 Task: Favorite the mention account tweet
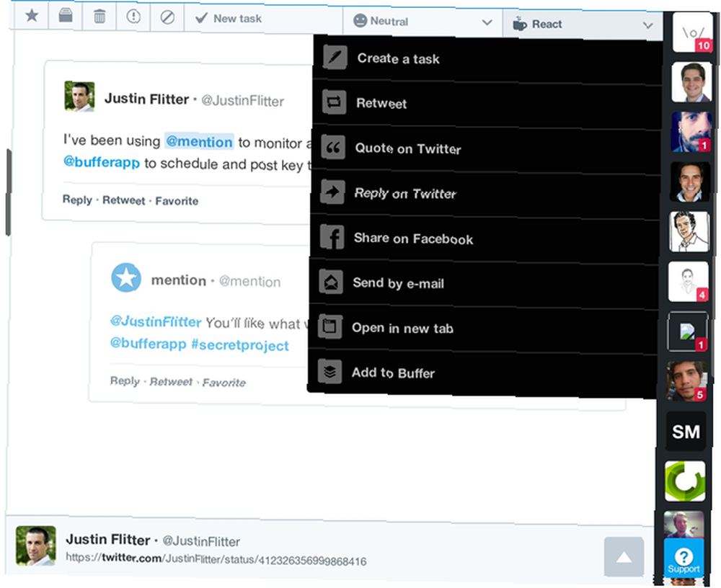pyautogui.click(x=224, y=382)
